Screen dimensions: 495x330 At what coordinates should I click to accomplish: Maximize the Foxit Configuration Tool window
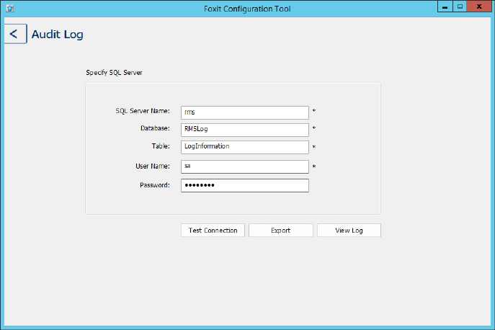pyautogui.click(x=460, y=6)
